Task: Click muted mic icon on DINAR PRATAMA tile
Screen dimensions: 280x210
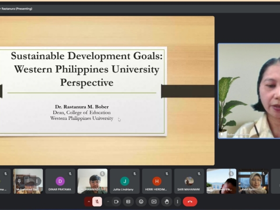Action: pyautogui.click(x=70, y=174)
